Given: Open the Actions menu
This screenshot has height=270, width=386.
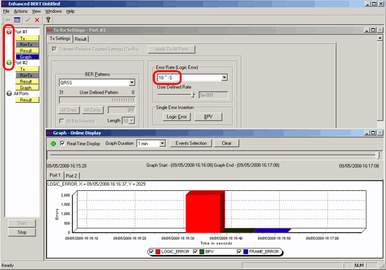Looking at the screenshot, I should tap(21, 12).
